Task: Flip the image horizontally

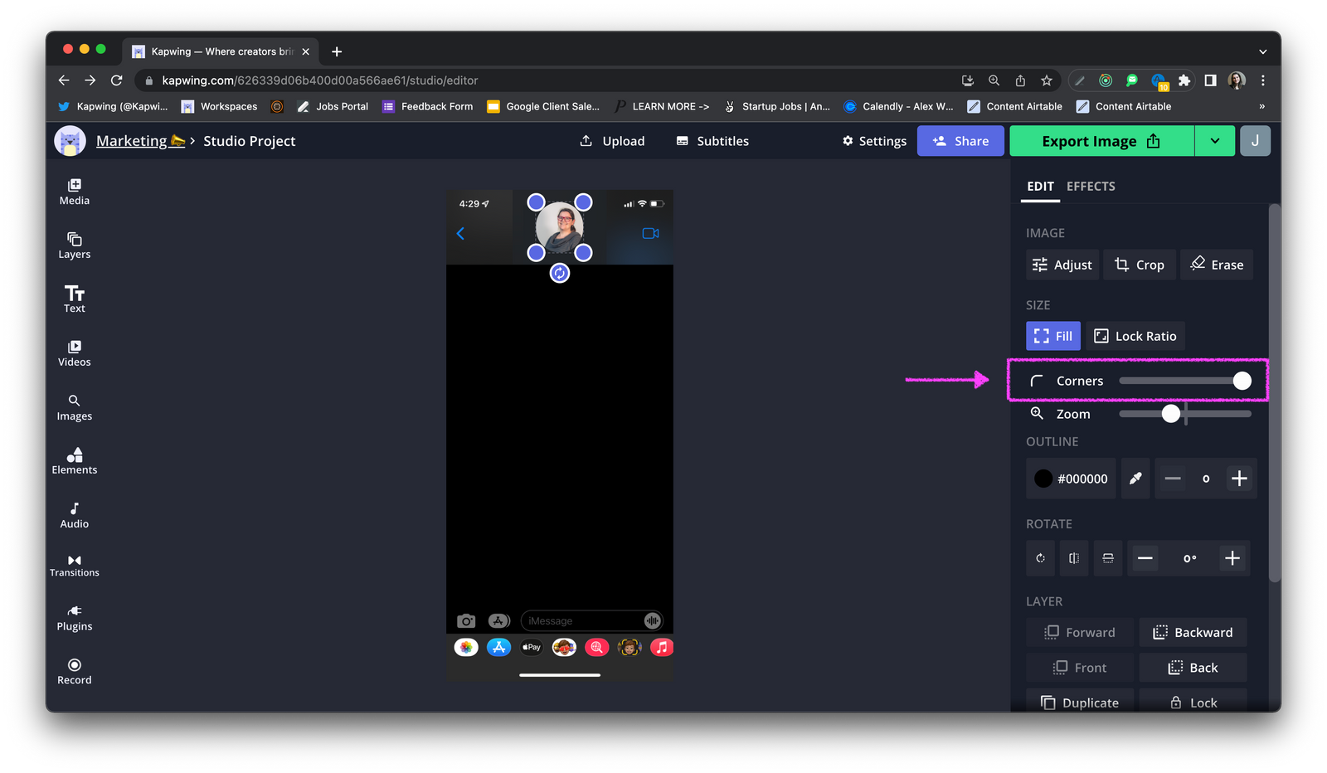Action: [1074, 558]
